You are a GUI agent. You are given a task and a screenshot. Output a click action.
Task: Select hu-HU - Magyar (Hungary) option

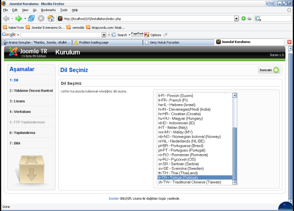click(195, 118)
